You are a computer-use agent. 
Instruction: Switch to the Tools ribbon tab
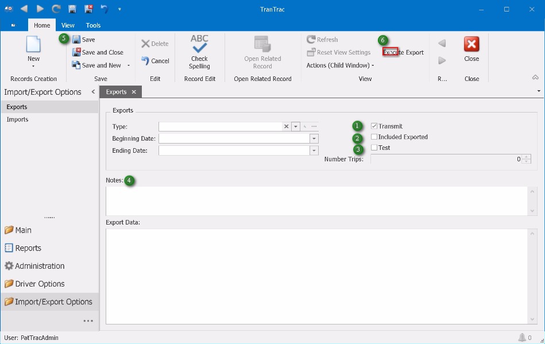point(93,25)
